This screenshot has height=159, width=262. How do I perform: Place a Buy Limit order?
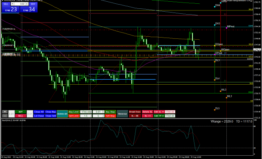click(74, 112)
